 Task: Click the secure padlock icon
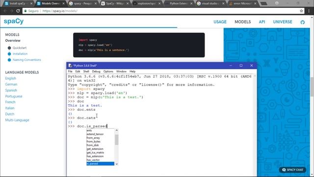click(x=26, y=11)
